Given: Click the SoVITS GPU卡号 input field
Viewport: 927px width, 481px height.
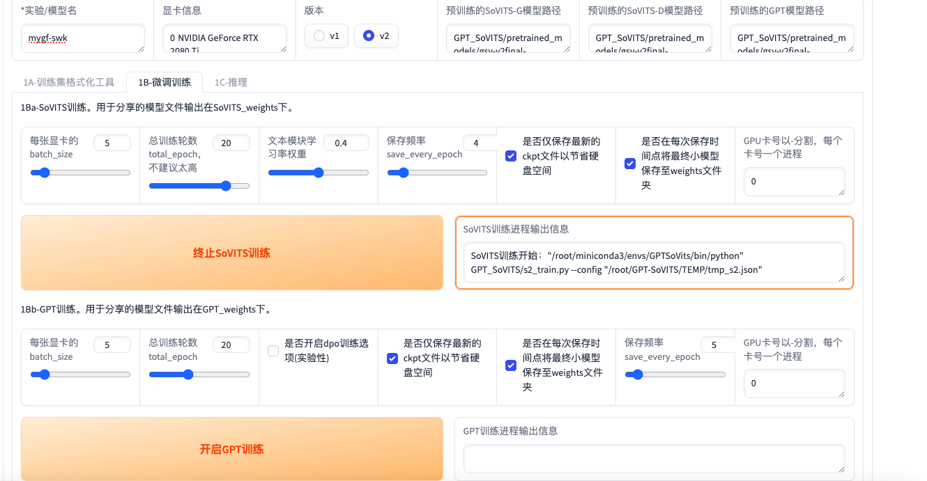Looking at the screenshot, I should tap(794, 182).
